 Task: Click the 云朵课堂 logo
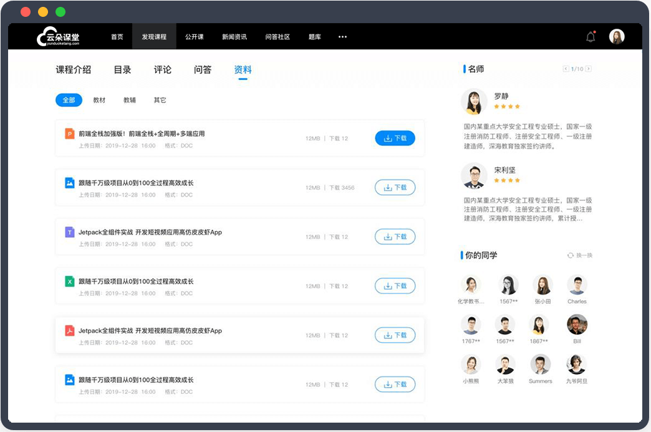tap(58, 37)
